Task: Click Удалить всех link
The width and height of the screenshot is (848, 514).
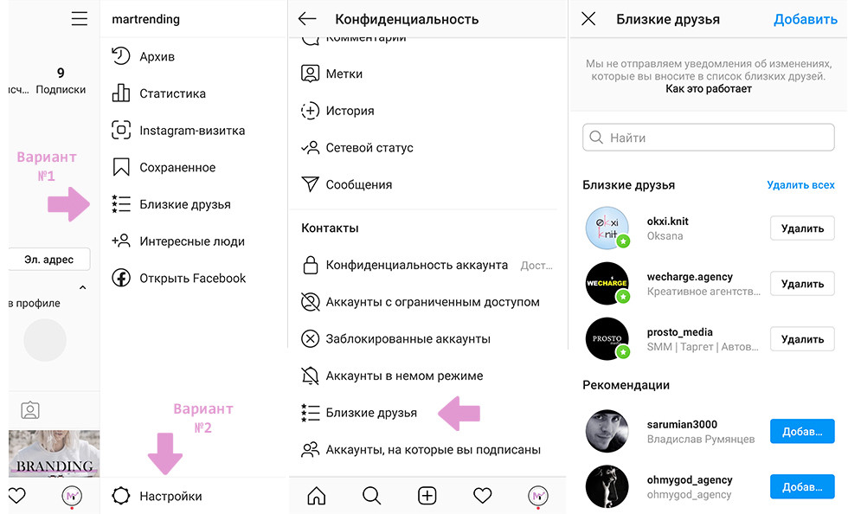Action: point(800,185)
